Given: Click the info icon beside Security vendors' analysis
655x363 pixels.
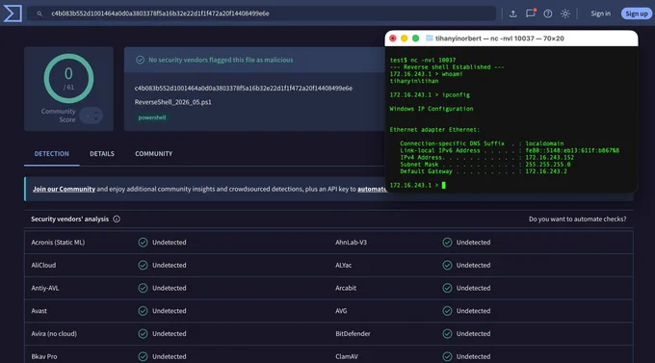Looking at the screenshot, I should click(x=117, y=219).
